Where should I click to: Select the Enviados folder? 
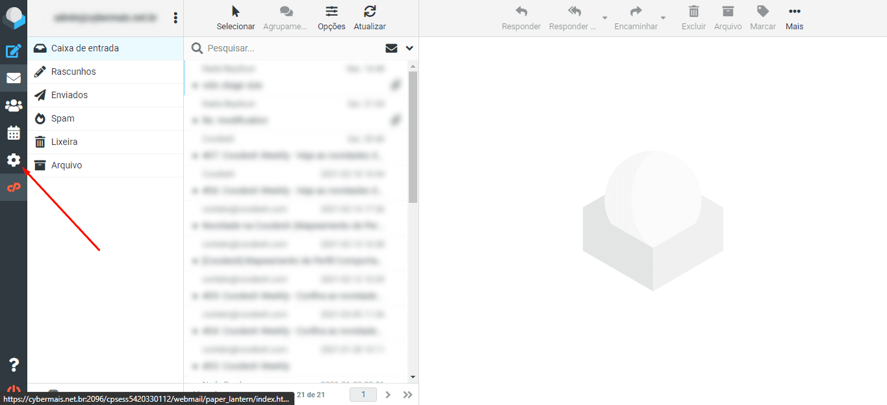[x=70, y=95]
